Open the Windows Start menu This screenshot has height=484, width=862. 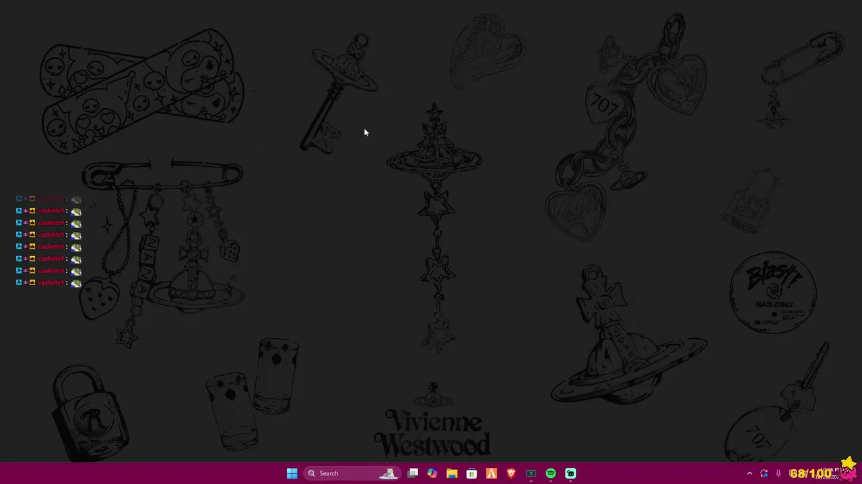click(292, 473)
